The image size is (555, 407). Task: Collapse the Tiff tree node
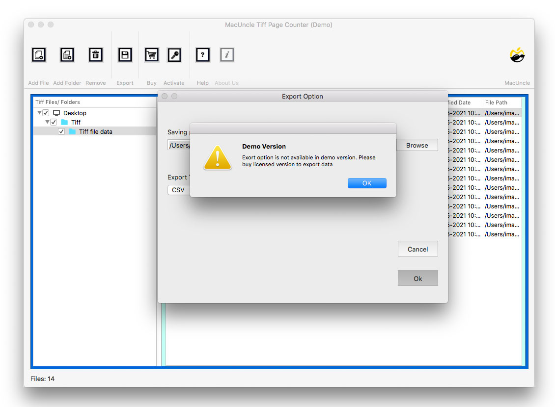coord(47,122)
